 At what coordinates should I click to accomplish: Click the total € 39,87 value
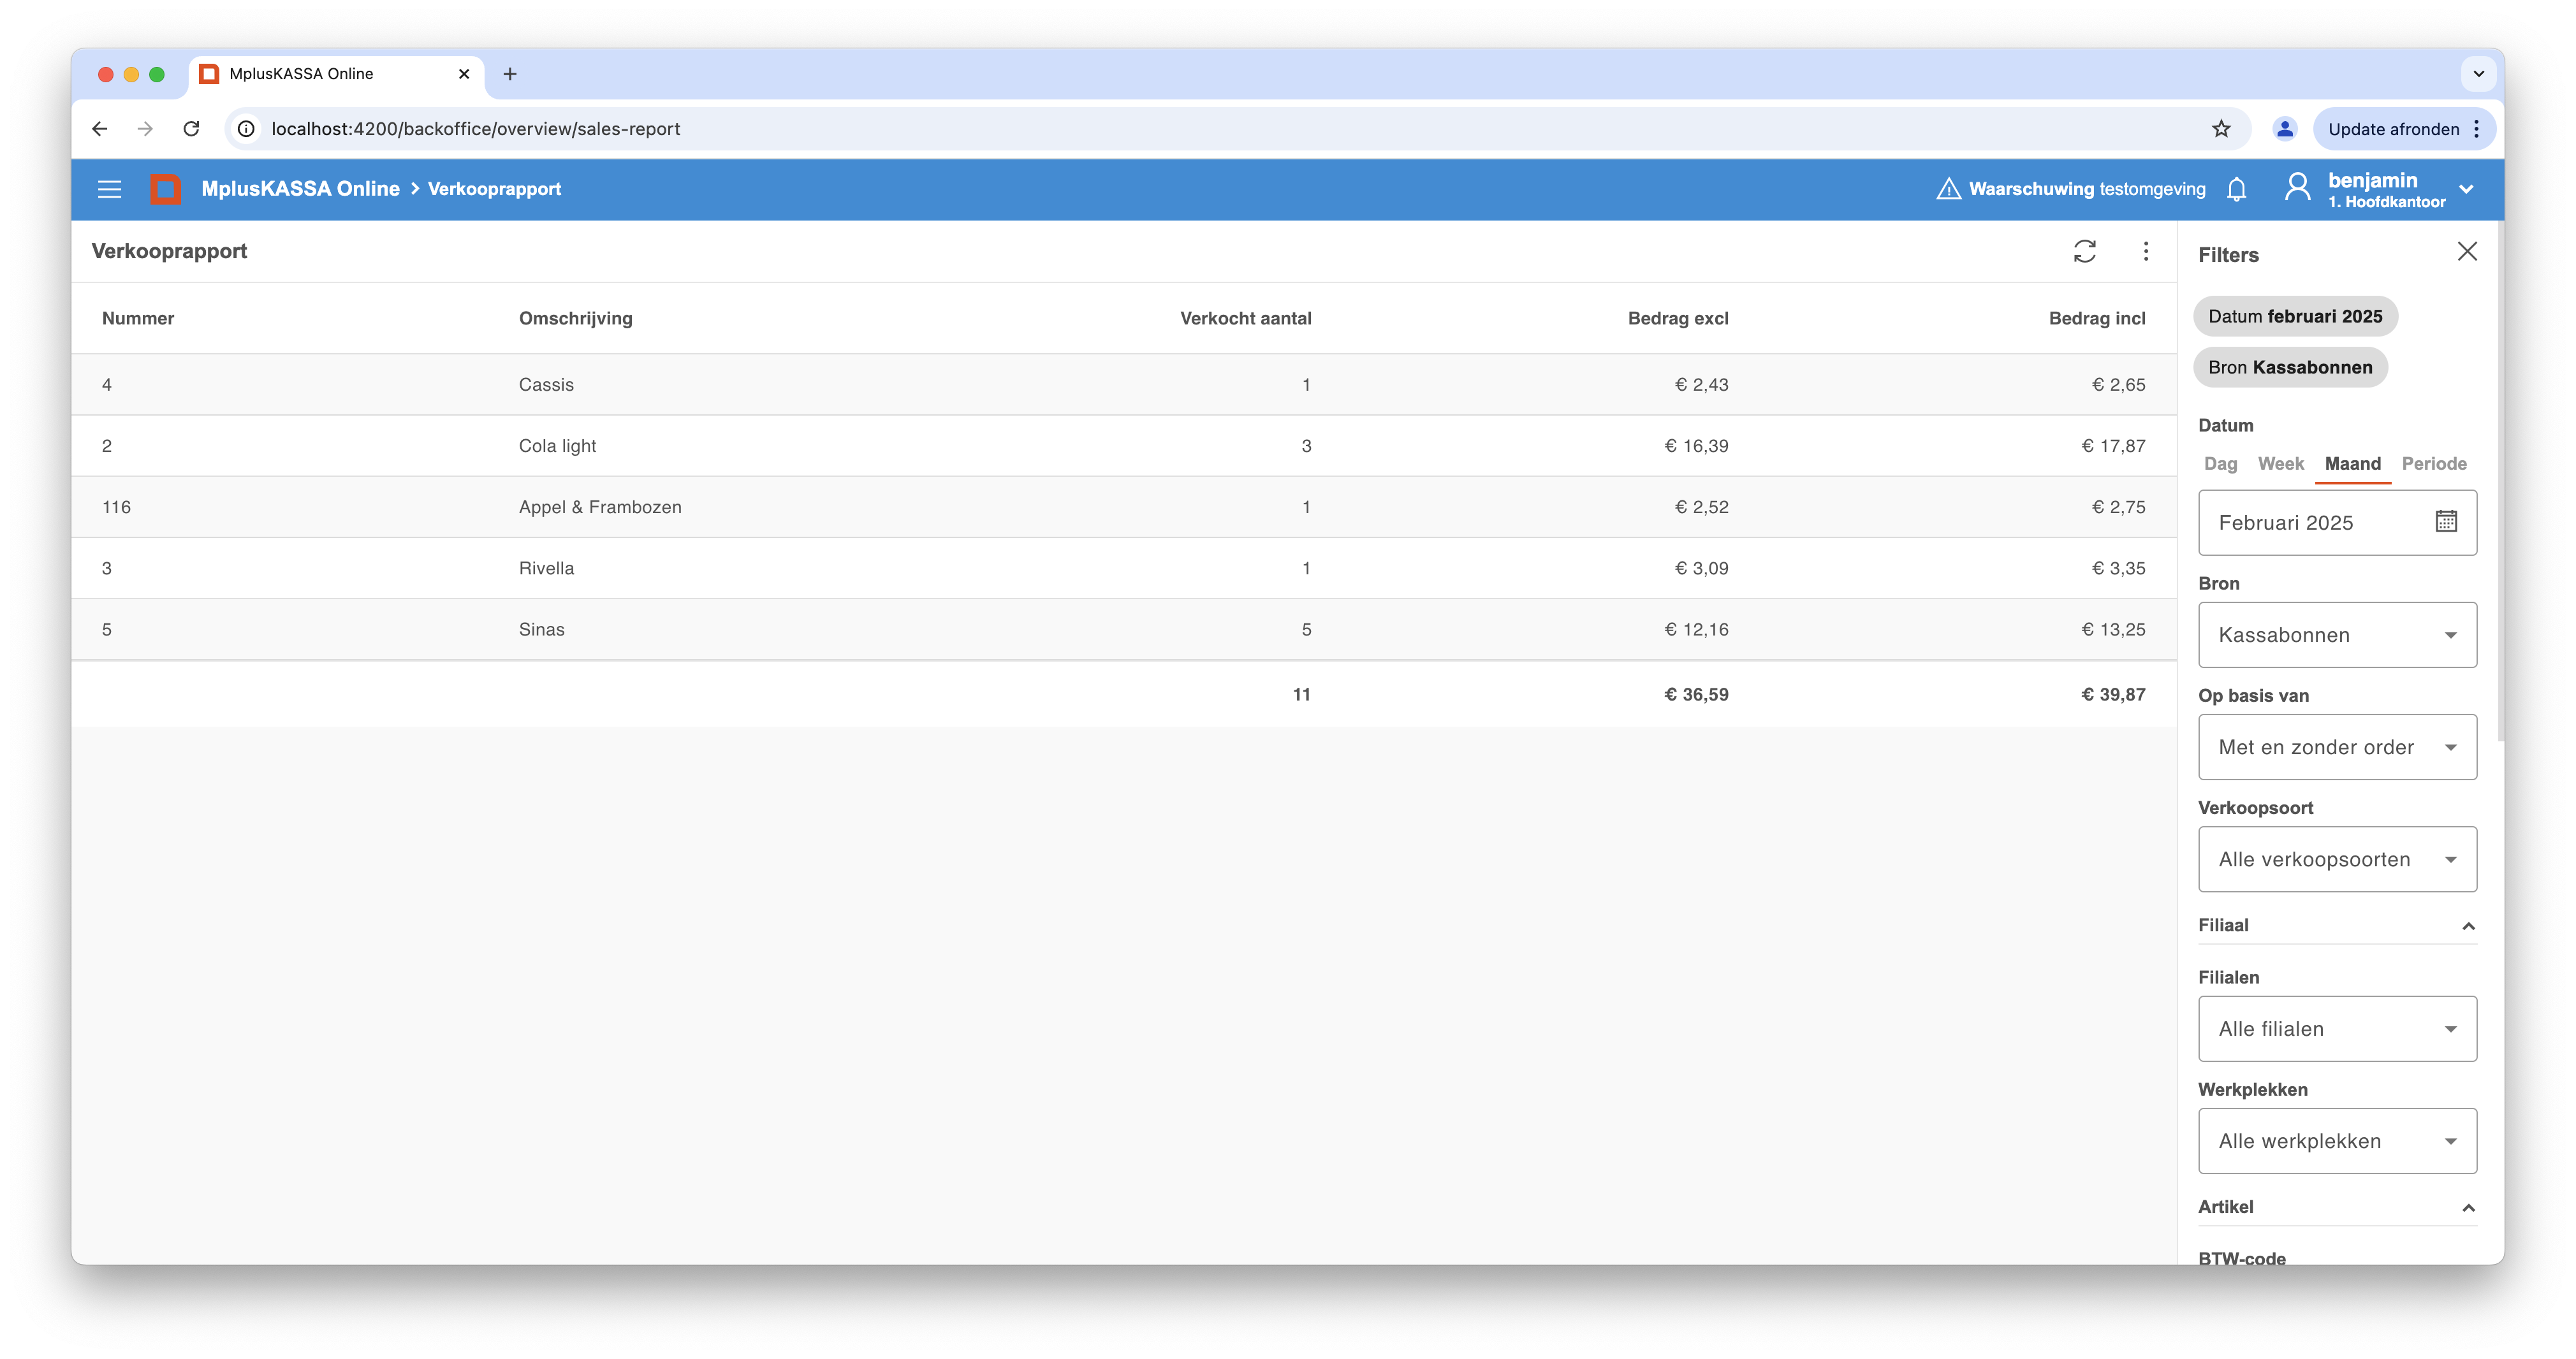tap(2113, 694)
